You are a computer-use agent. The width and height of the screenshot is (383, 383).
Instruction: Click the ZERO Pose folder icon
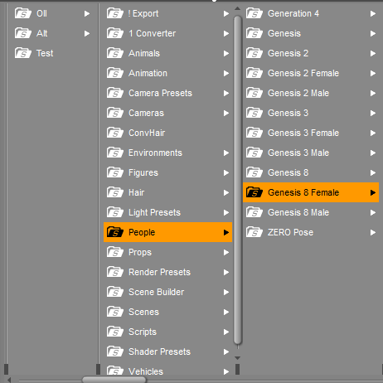(254, 232)
